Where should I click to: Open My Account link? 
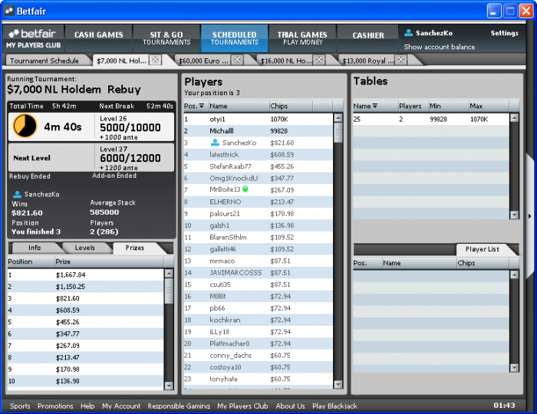[x=121, y=406]
